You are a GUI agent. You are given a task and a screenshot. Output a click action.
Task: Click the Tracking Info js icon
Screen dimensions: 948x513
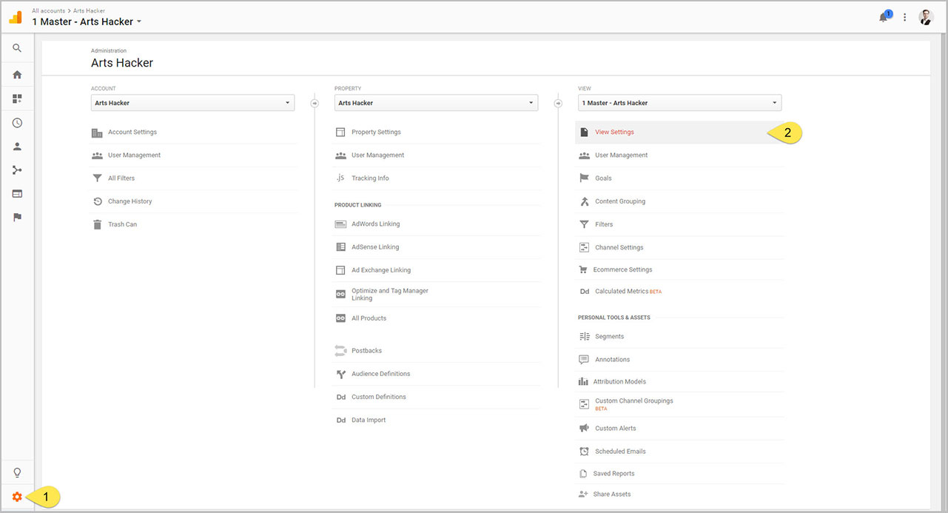pos(340,178)
